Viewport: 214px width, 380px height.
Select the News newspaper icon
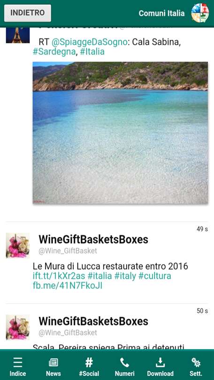click(53, 363)
